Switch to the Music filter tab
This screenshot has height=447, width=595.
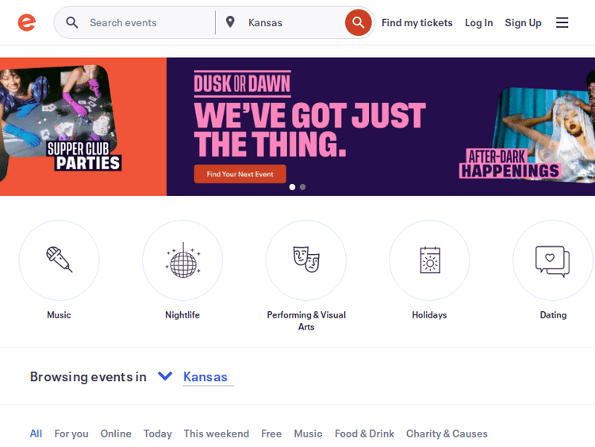[x=308, y=434]
